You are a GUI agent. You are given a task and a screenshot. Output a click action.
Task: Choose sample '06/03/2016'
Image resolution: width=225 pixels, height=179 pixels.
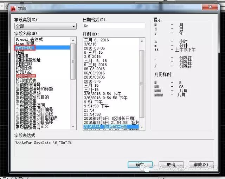[94, 73]
